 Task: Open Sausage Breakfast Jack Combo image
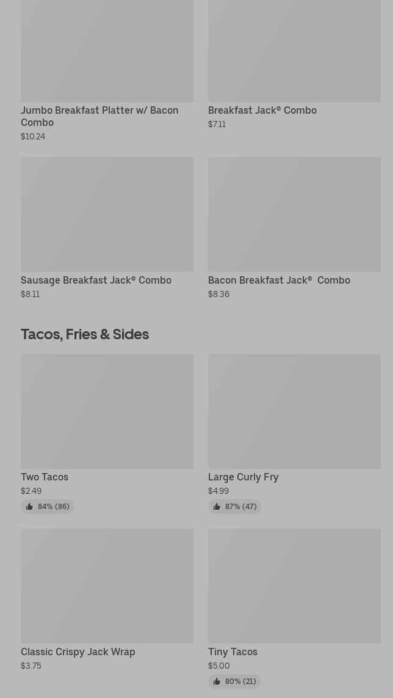pyautogui.click(x=107, y=214)
